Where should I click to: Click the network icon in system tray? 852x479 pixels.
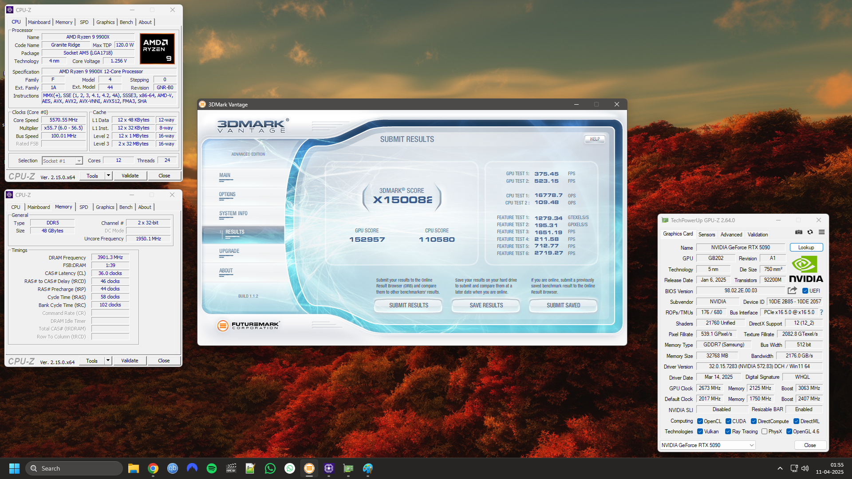794,468
